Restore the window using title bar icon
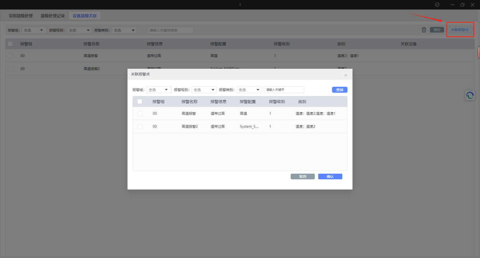Screen dimensions: 480x258 pos(462,5)
